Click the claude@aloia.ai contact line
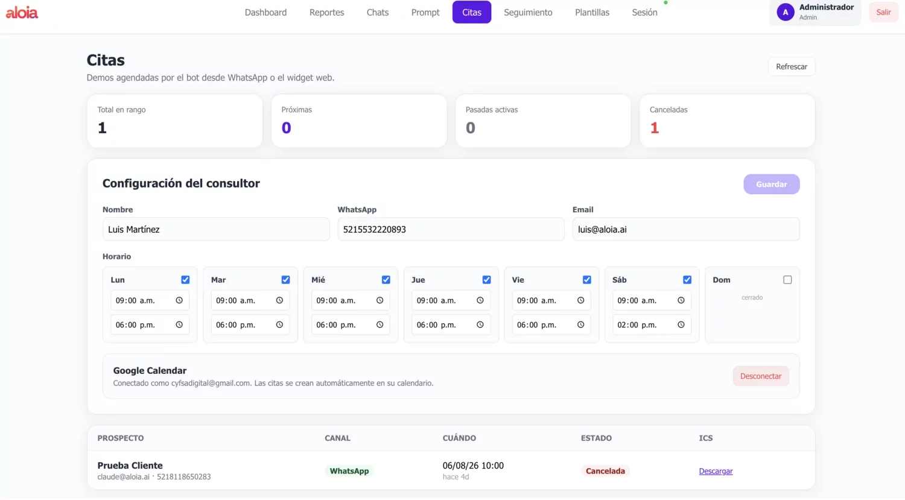The width and height of the screenshot is (905, 500). (154, 477)
